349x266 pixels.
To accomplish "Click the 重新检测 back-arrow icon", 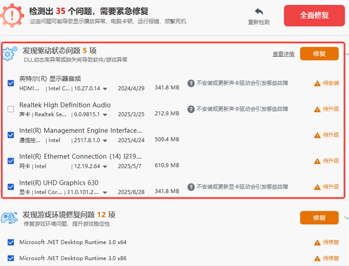I will tap(259, 12).
